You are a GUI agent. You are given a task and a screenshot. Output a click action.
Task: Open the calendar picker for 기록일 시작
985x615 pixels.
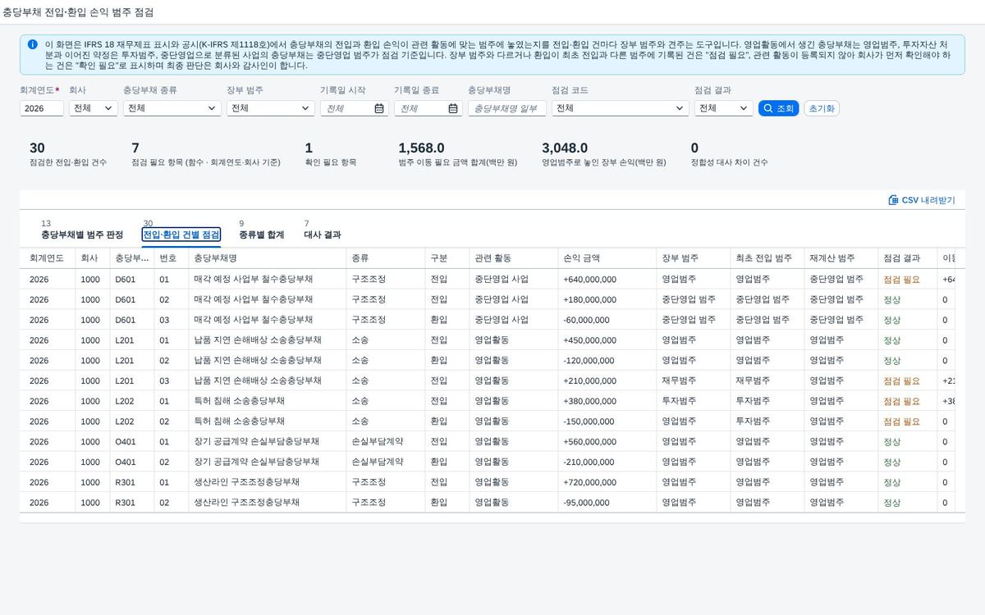(x=378, y=108)
